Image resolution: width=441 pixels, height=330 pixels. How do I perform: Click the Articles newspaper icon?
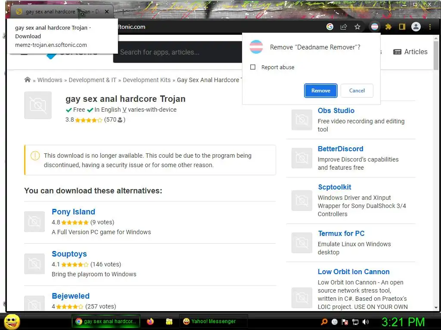coord(397,52)
